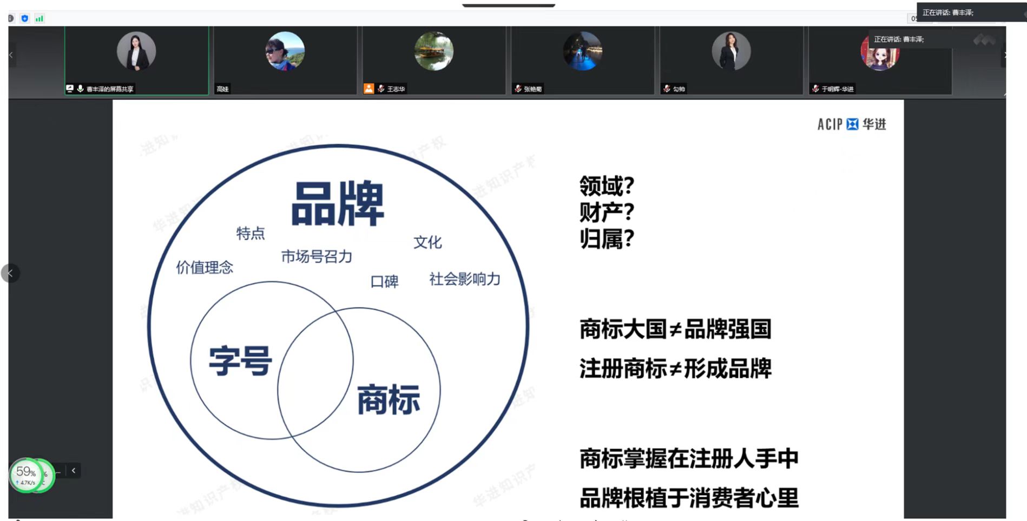1027x521 pixels.
Task: Select 勾帅's avatar in the participant strip
Action: (731, 51)
